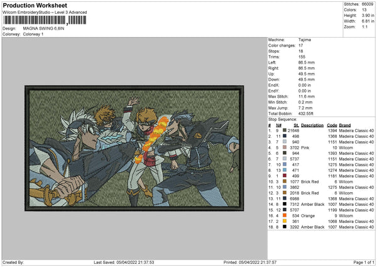This screenshot has width=377, height=267.
Task: Select thread code 1199 in row 15
Action: (332, 210)
